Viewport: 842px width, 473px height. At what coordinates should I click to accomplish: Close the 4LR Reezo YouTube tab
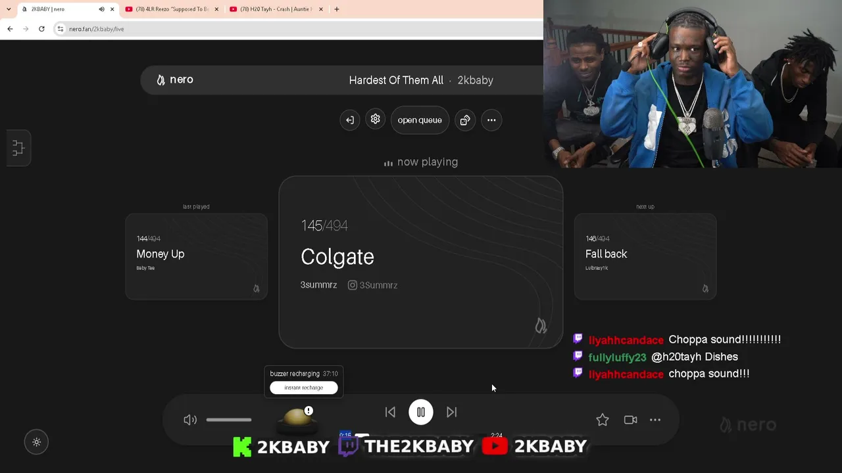(x=216, y=9)
